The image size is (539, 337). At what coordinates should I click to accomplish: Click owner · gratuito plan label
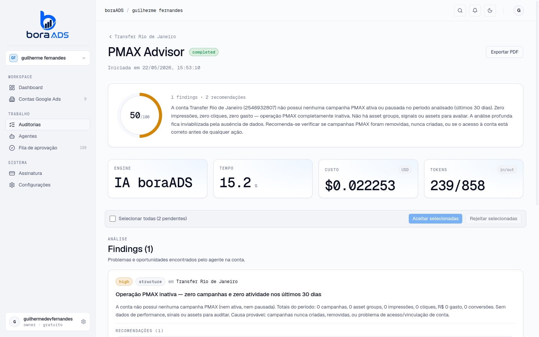(x=43, y=325)
